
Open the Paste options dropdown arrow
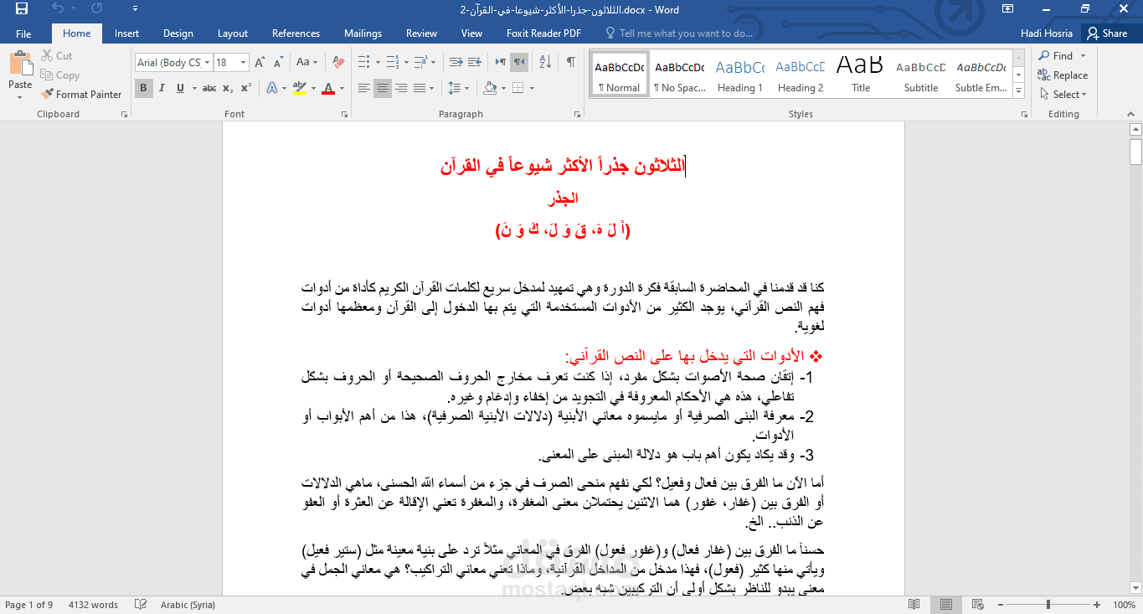coord(20,96)
